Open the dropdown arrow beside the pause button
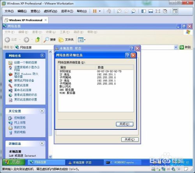195x173 pixels. (x=100, y=11)
